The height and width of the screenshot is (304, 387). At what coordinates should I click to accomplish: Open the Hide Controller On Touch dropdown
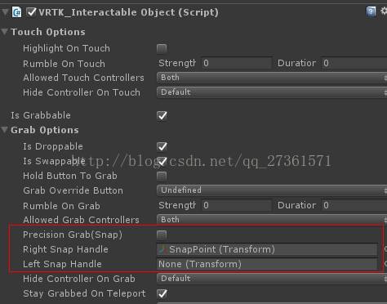tap(272, 92)
